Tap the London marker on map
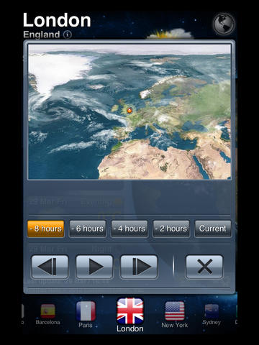Viewport: 259px width, 345px height. [129, 110]
